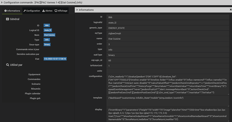
Task: Focus the logicalId field state_l2
Action: coord(168,23)
